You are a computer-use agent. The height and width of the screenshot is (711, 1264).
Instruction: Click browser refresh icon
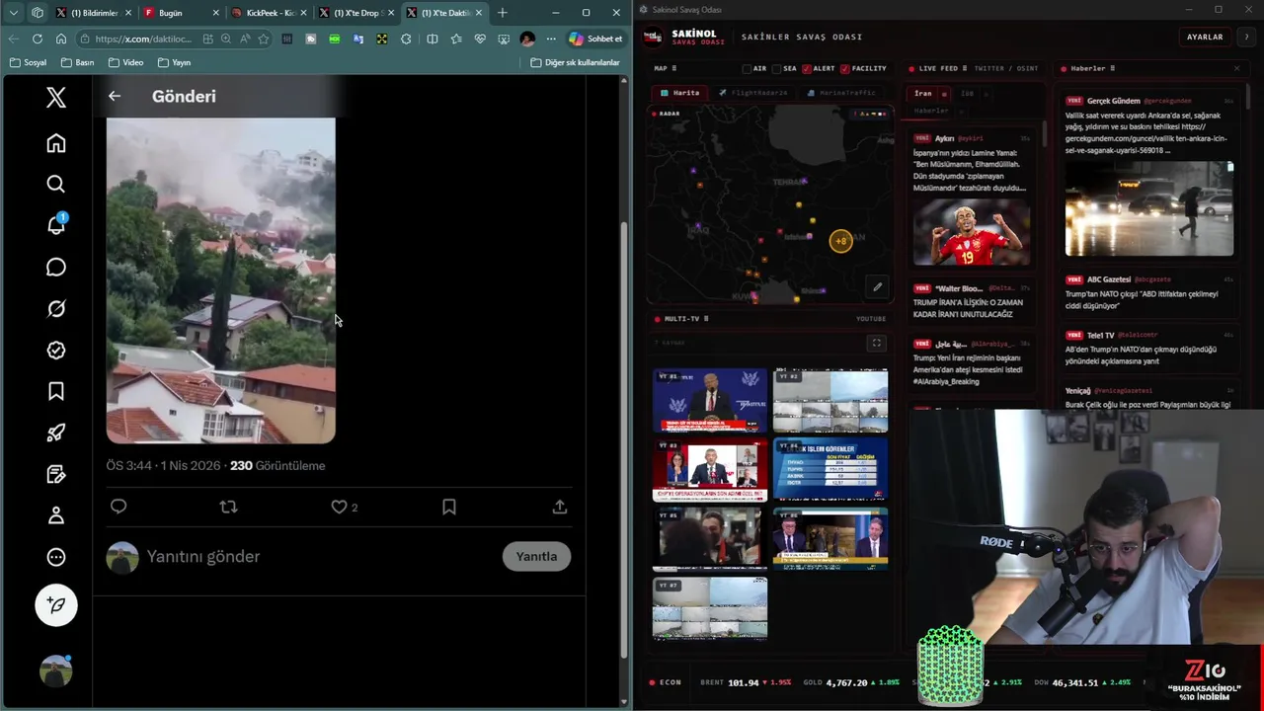tap(37, 39)
